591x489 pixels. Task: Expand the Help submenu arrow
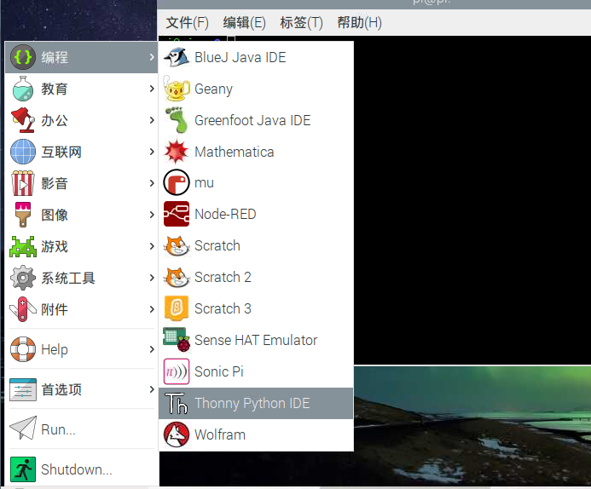(152, 349)
